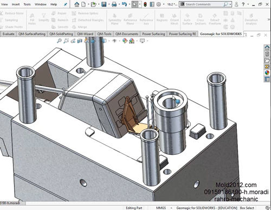Screen dimensions: 271x210
Task: Pin the menu bar with the pushpin icon
Action: (x=66, y=4)
